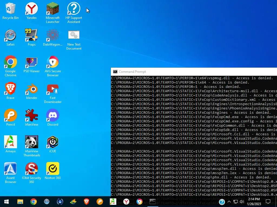The width and height of the screenshot is (277, 207).
Task: Click the HP Support Assistant tray icon
Action: 222,202
